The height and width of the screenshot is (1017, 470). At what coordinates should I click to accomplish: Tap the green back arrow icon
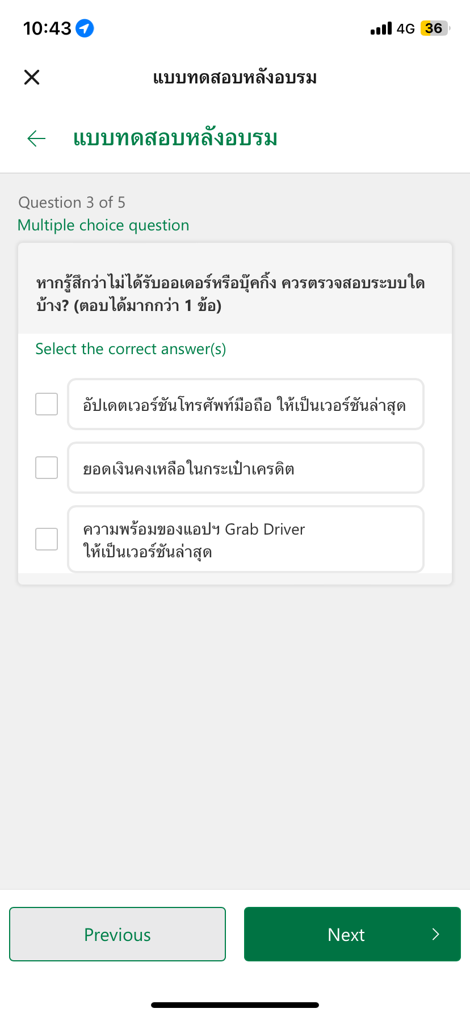(36, 138)
